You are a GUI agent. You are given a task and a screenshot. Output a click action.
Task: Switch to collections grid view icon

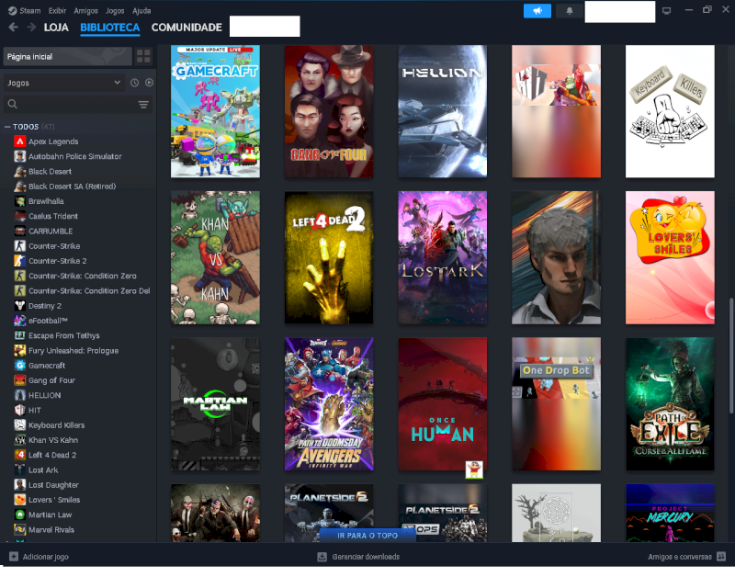pyautogui.click(x=143, y=56)
